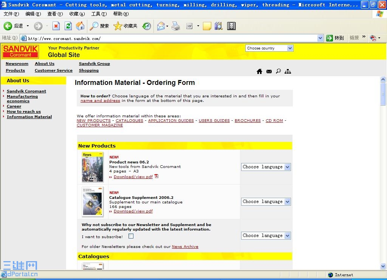Viewport: 387px width, 280px height.
Task: Expand the Links toolbar chevron
Action: (x=364, y=37)
